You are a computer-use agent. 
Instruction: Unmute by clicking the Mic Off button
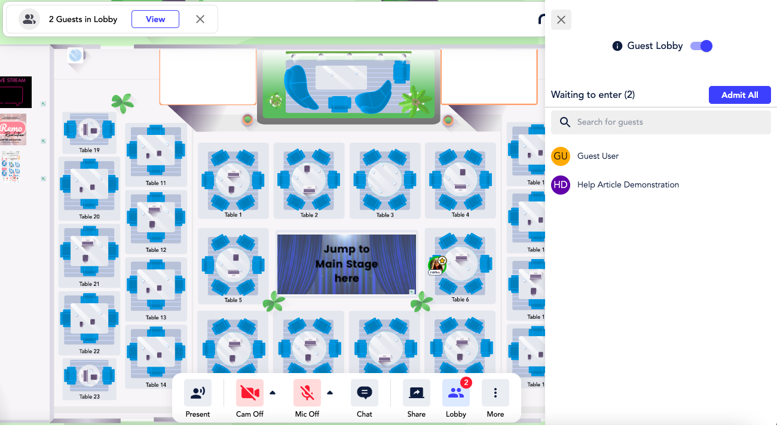tap(307, 392)
